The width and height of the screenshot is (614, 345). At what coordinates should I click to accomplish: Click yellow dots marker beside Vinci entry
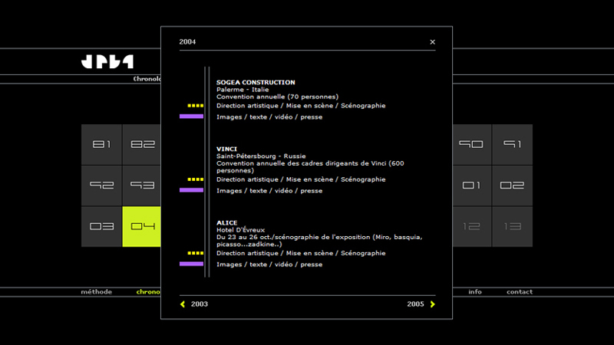click(196, 179)
